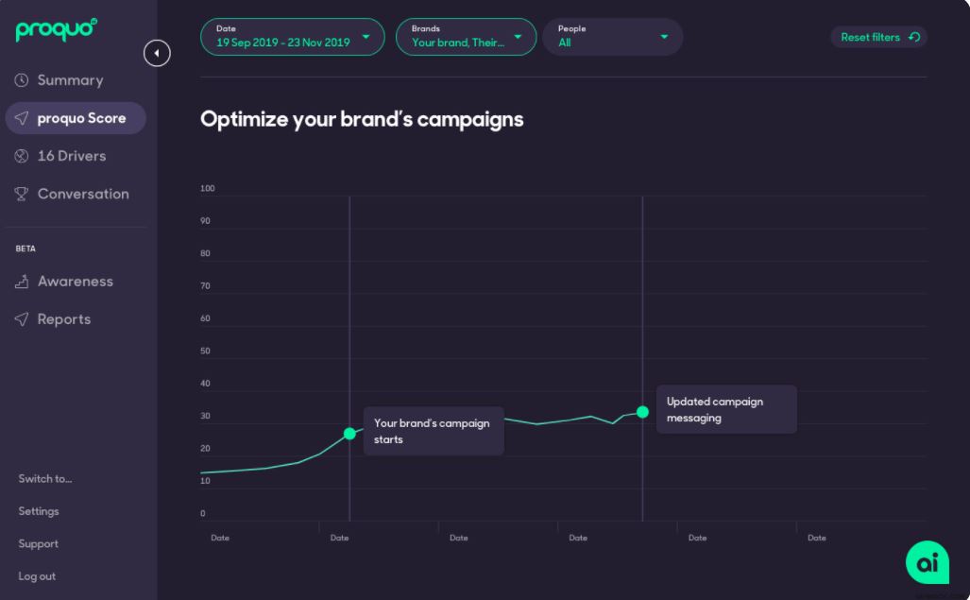Open the Support link
The height and width of the screenshot is (600, 970).
point(39,544)
